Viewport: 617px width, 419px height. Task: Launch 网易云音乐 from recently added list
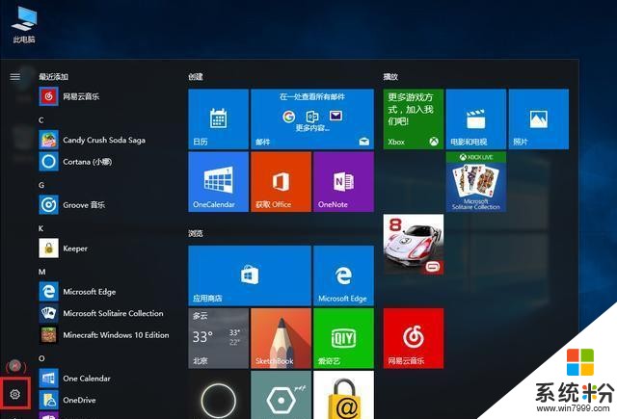pos(106,96)
